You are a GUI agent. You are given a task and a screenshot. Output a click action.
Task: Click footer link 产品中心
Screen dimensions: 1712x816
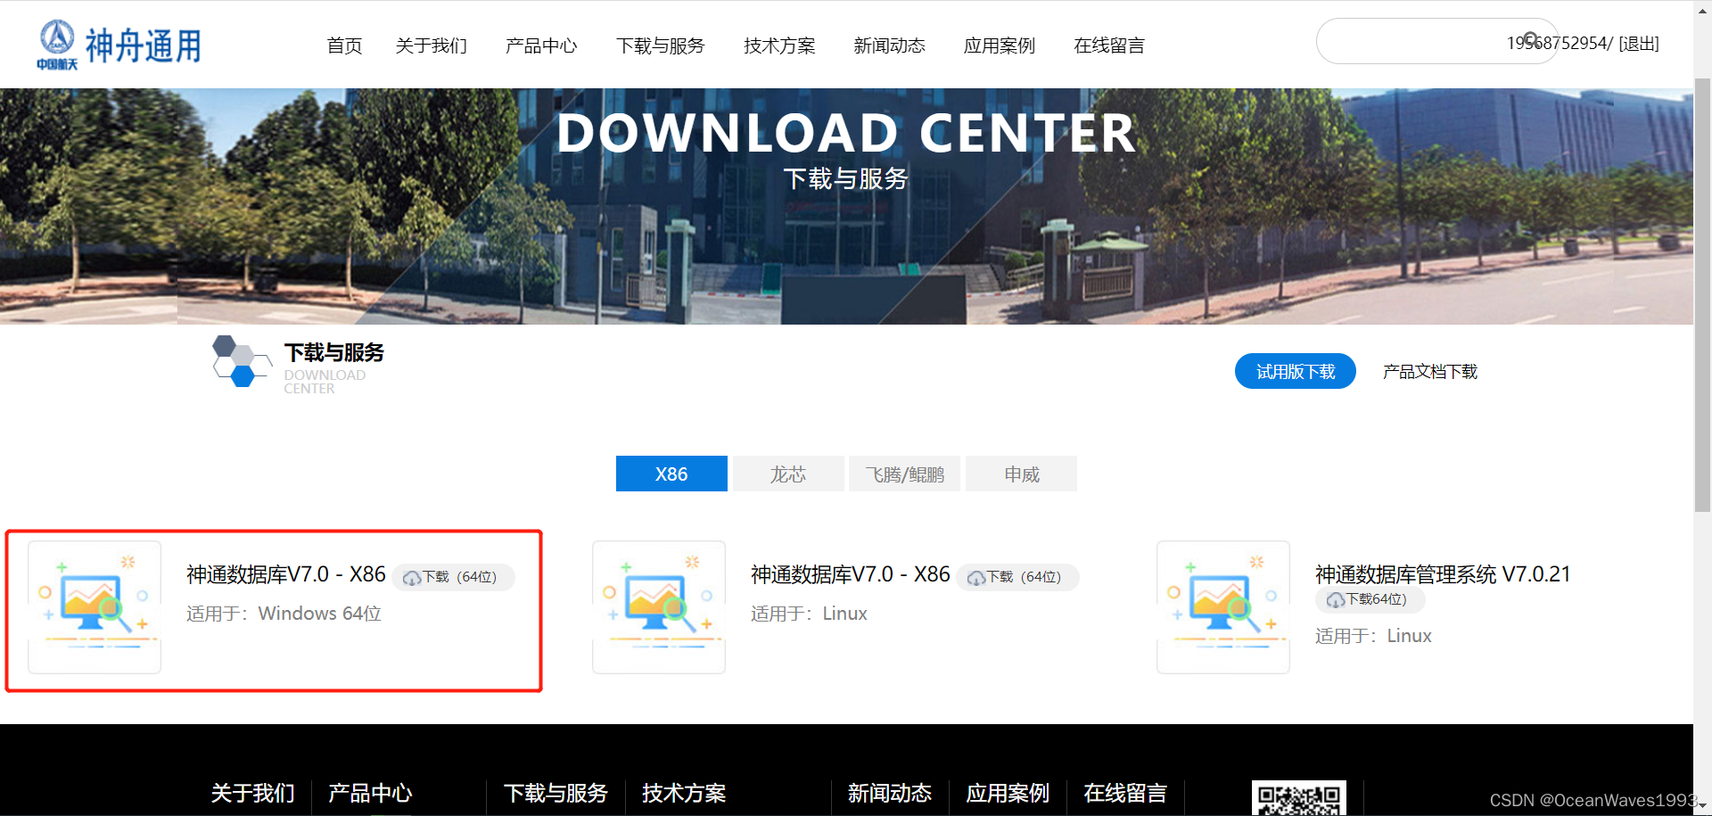pyautogui.click(x=370, y=793)
